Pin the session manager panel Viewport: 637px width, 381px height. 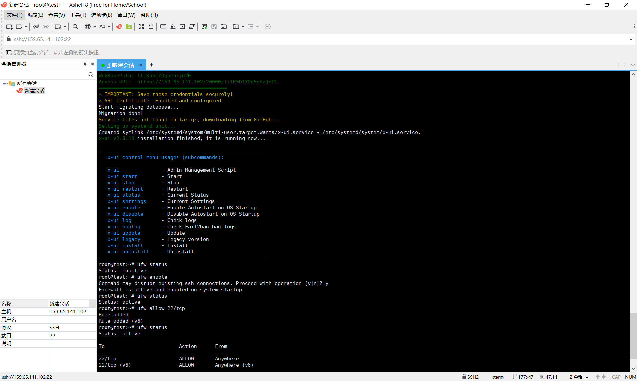(85, 64)
